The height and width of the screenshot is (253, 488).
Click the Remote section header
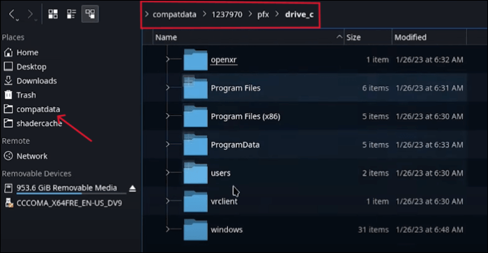pyautogui.click(x=16, y=141)
